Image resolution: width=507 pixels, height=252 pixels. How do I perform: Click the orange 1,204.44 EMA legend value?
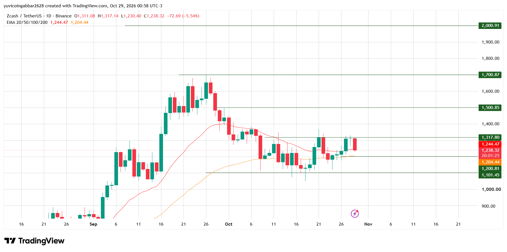(80, 22)
